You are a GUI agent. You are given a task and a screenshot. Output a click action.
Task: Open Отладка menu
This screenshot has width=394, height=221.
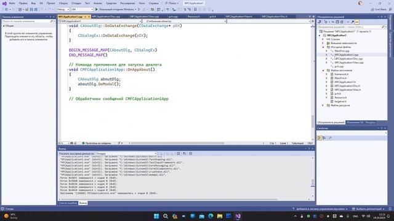point(76,3)
